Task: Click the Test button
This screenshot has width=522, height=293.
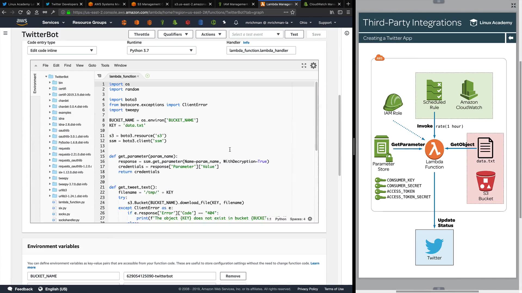Action: (294, 34)
